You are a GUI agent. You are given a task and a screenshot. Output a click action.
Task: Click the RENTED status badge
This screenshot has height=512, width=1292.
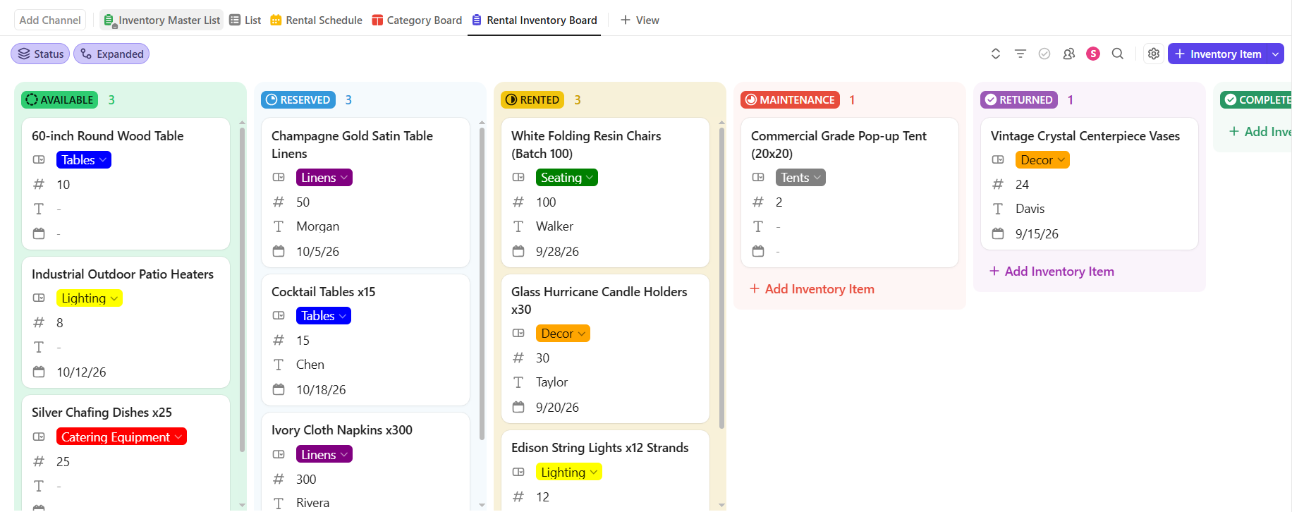click(532, 99)
